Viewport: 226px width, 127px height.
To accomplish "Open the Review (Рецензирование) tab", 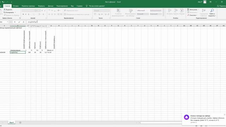I will click(x=62, y=6).
